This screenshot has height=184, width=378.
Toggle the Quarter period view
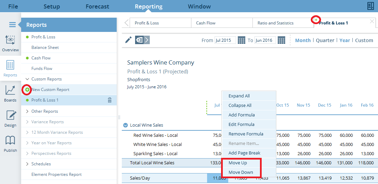325,40
